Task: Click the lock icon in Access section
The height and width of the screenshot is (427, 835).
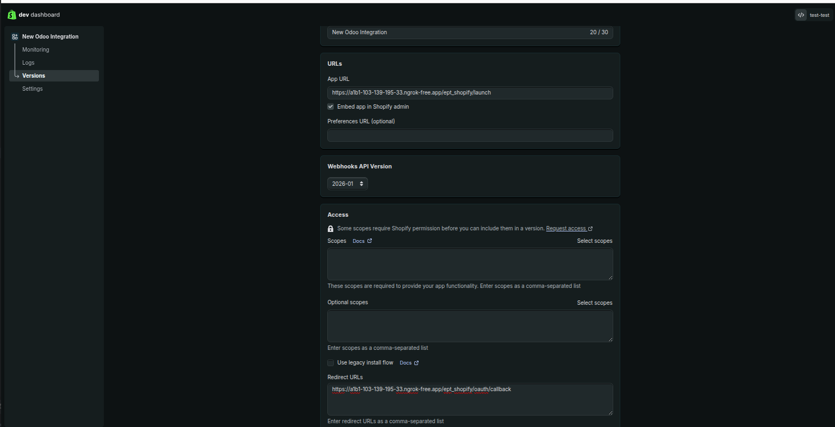Action: point(331,229)
